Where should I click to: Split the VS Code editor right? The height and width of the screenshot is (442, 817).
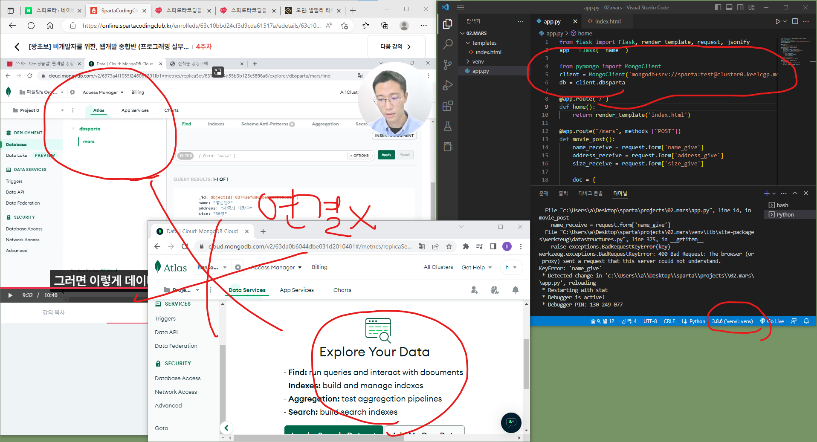point(795,21)
